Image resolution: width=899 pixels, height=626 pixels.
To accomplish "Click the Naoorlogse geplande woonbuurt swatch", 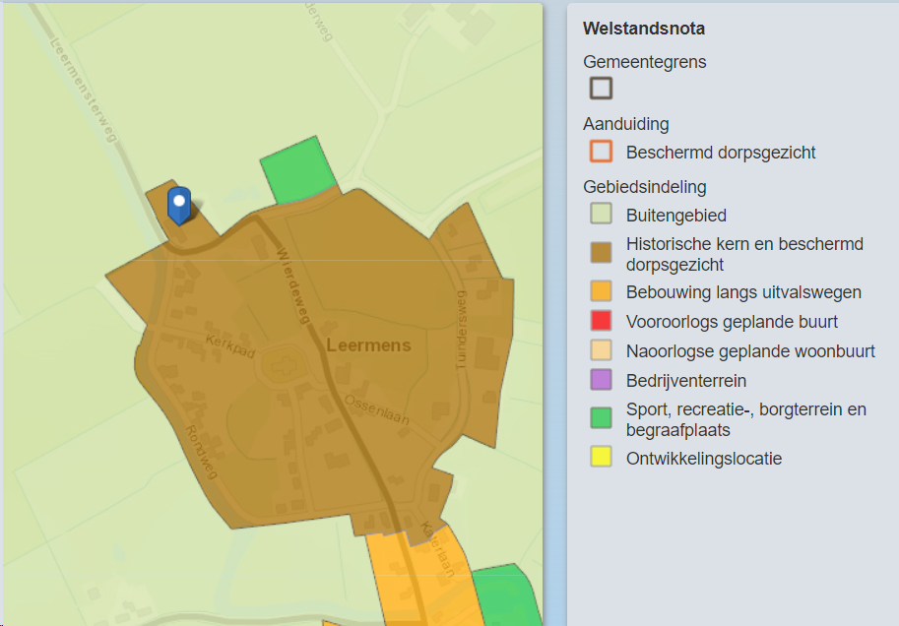I will click(x=601, y=350).
